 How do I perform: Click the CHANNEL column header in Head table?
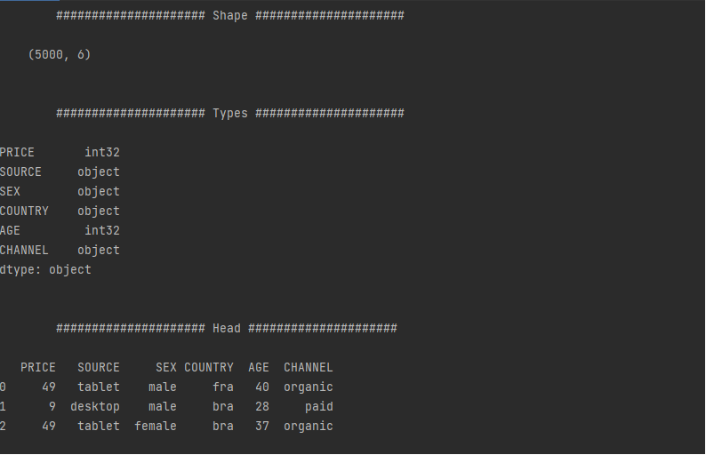309,367
